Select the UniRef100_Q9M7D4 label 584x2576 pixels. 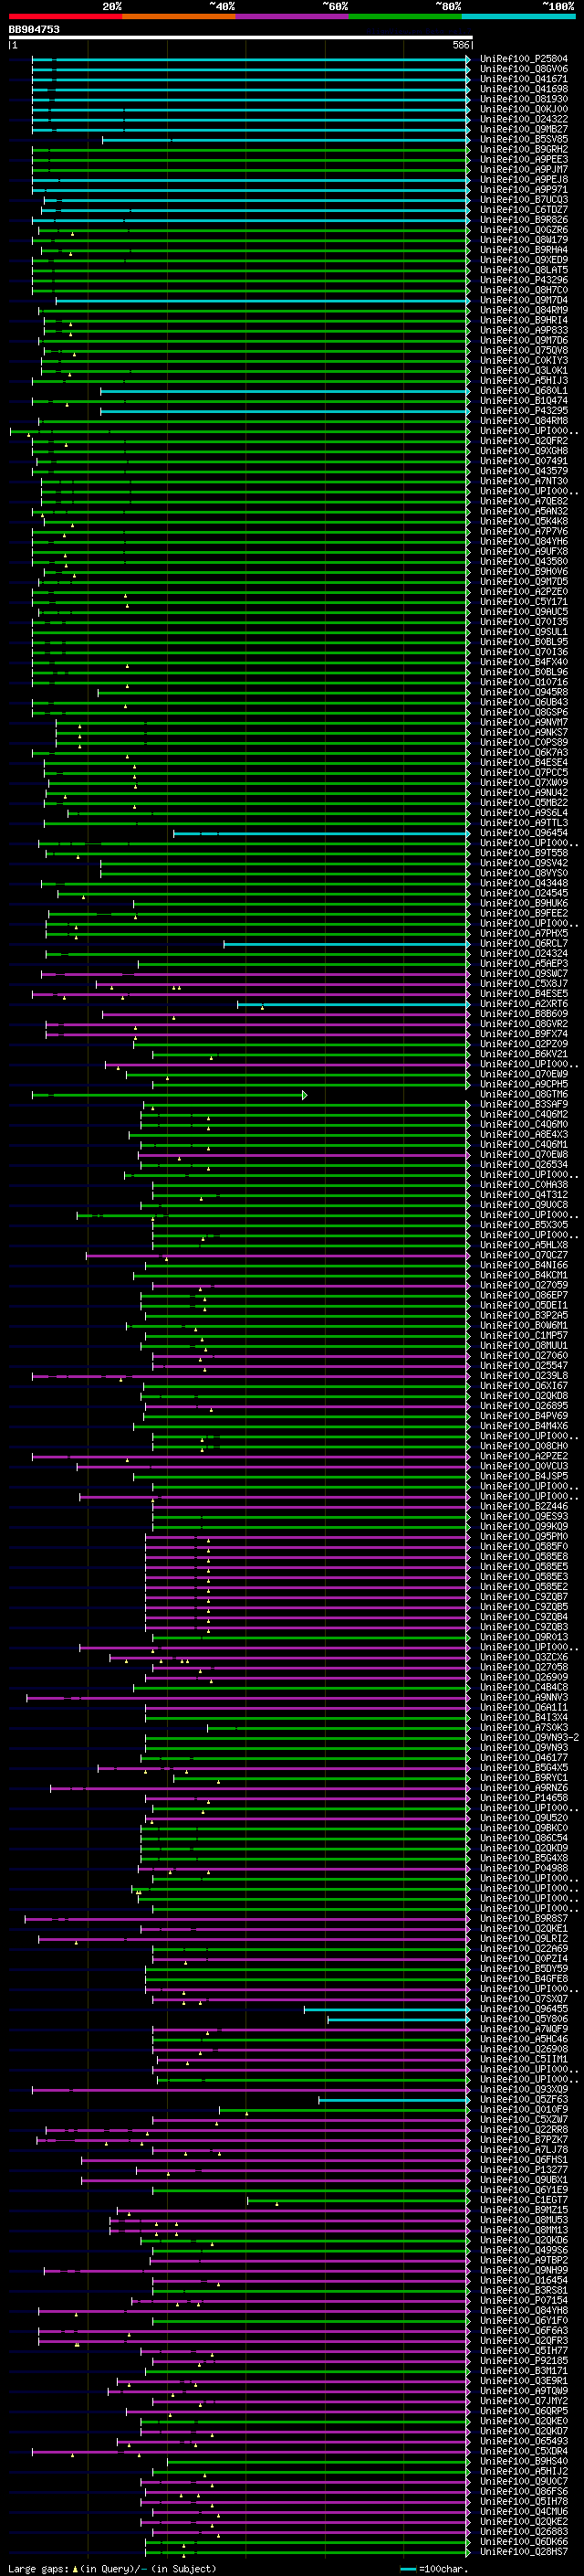(x=523, y=300)
